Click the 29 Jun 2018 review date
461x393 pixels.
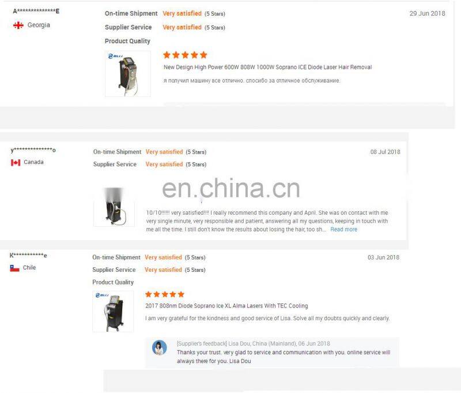coord(427,13)
